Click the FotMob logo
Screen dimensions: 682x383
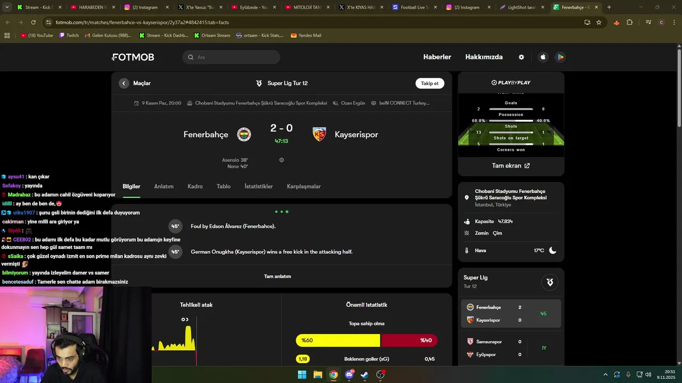pos(133,57)
